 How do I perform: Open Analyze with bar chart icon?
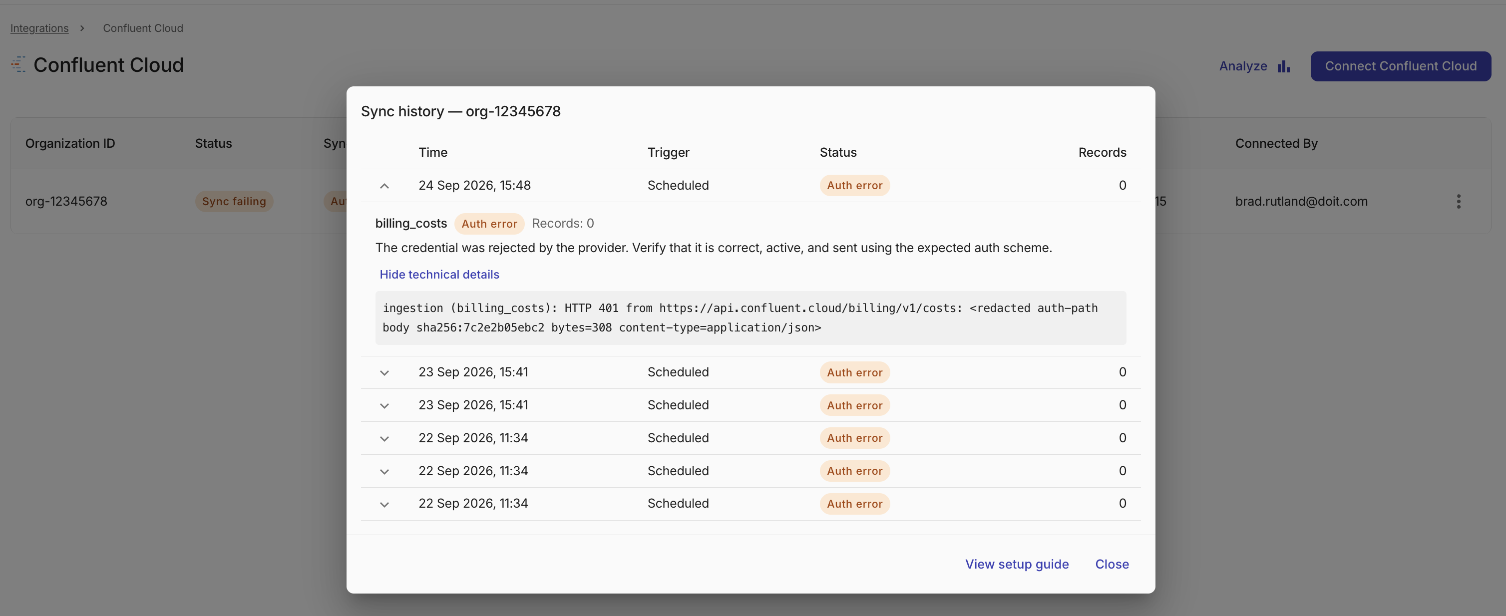[x=1254, y=66]
